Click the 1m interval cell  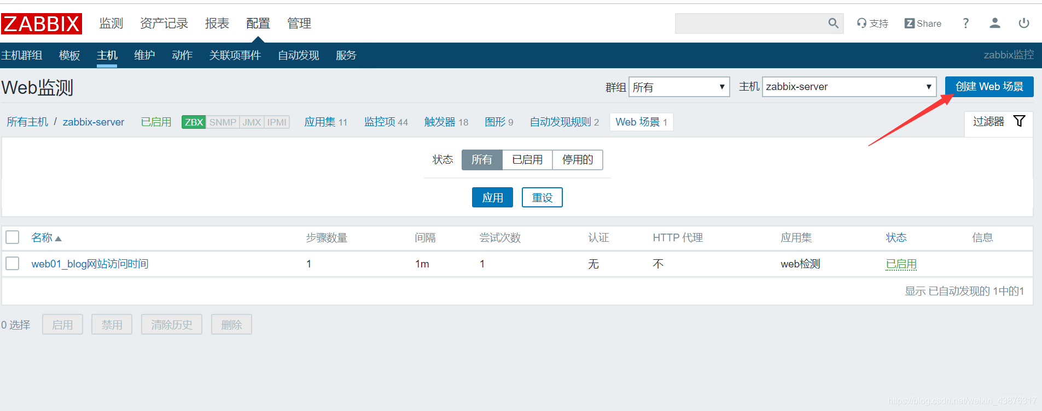click(x=422, y=264)
